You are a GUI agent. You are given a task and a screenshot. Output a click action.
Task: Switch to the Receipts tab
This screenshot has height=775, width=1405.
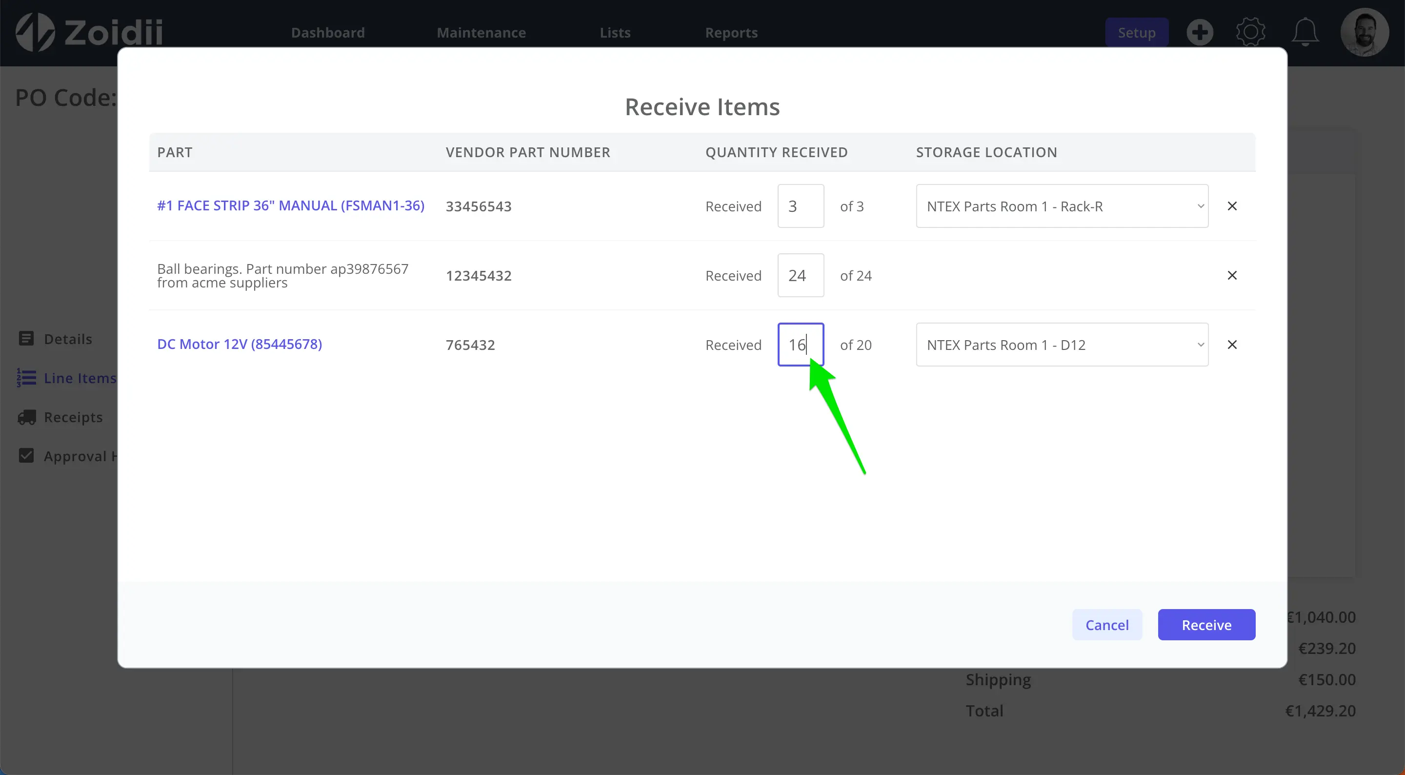(73, 417)
